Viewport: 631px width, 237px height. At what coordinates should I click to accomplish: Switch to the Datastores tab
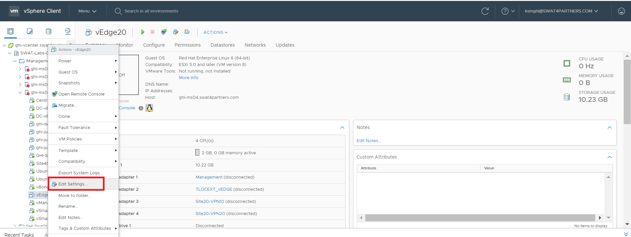point(223,45)
